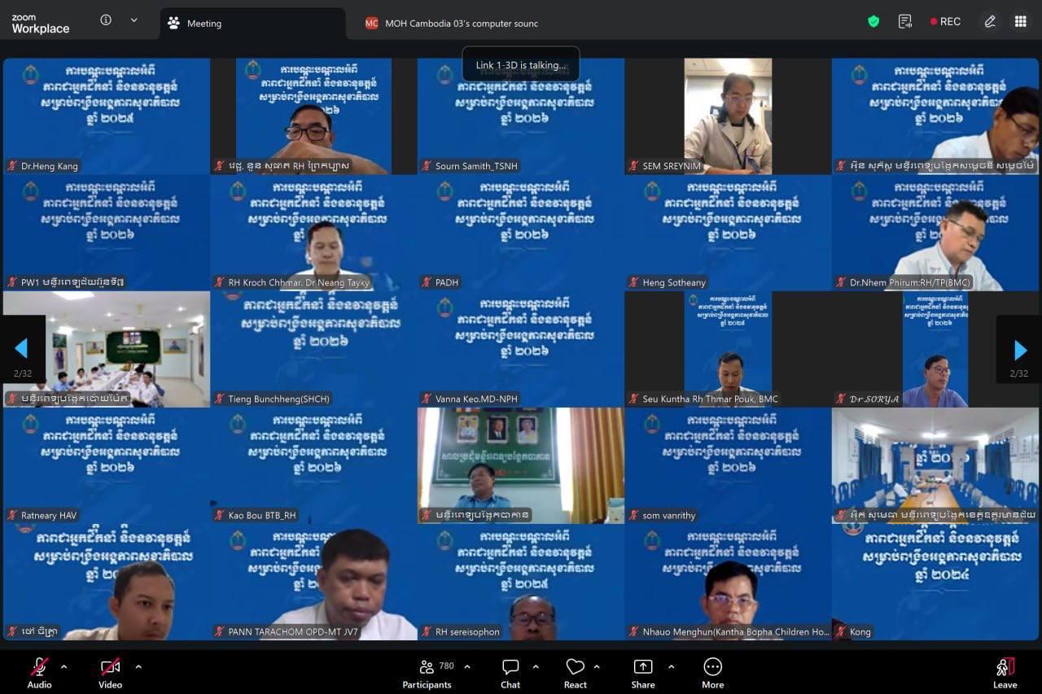
Task: Click muted mic icon on Heng Sotheany
Action: click(x=634, y=282)
